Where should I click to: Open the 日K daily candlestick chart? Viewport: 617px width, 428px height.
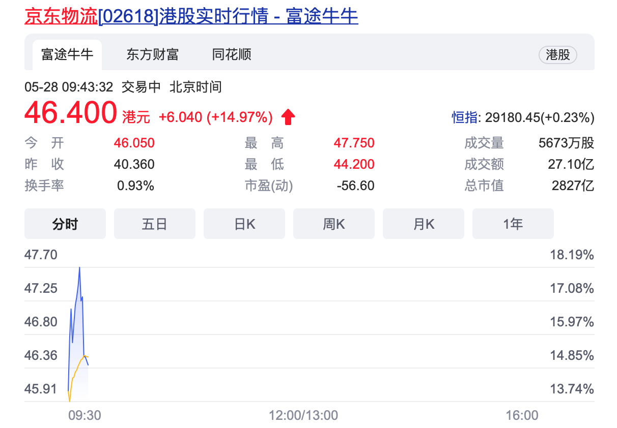click(x=244, y=224)
